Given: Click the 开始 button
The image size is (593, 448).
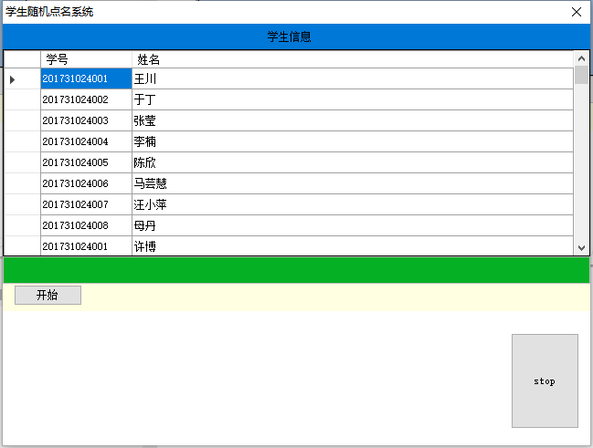Looking at the screenshot, I should pyautogui.click(x=48, y=295).
